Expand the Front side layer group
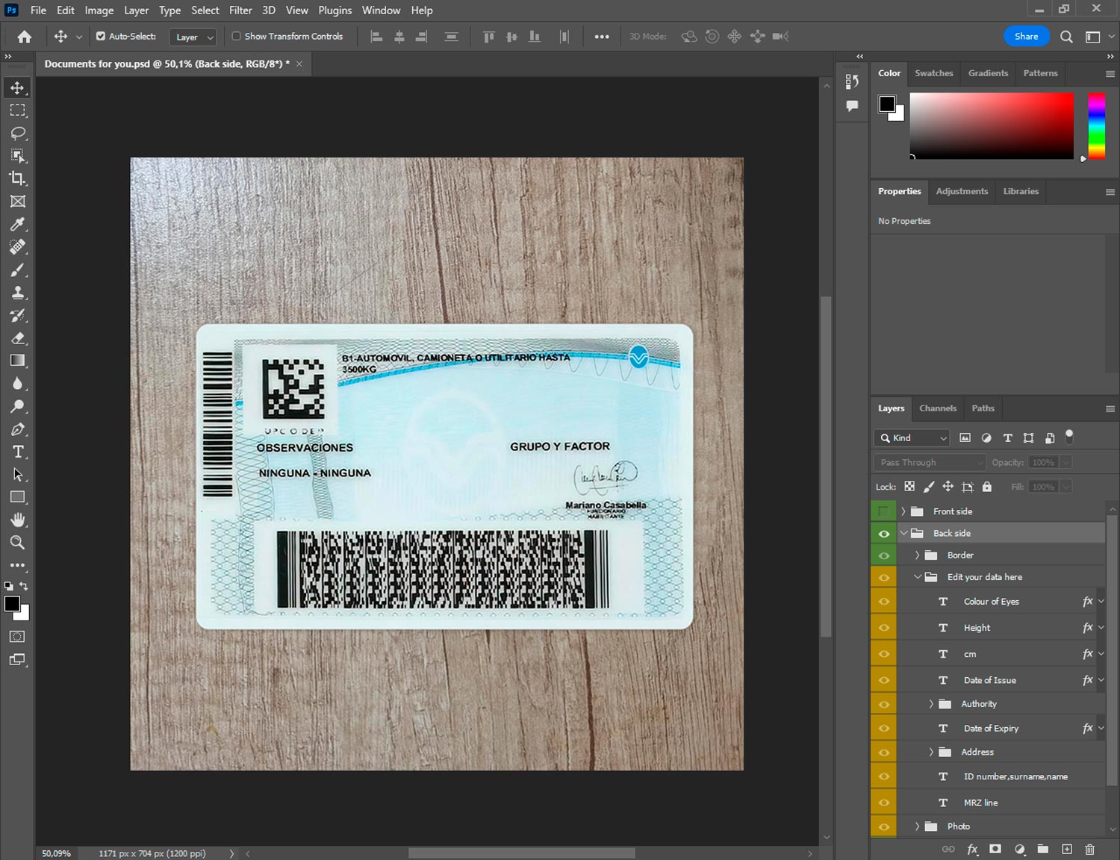1120x860 pixels. (903, 511)
